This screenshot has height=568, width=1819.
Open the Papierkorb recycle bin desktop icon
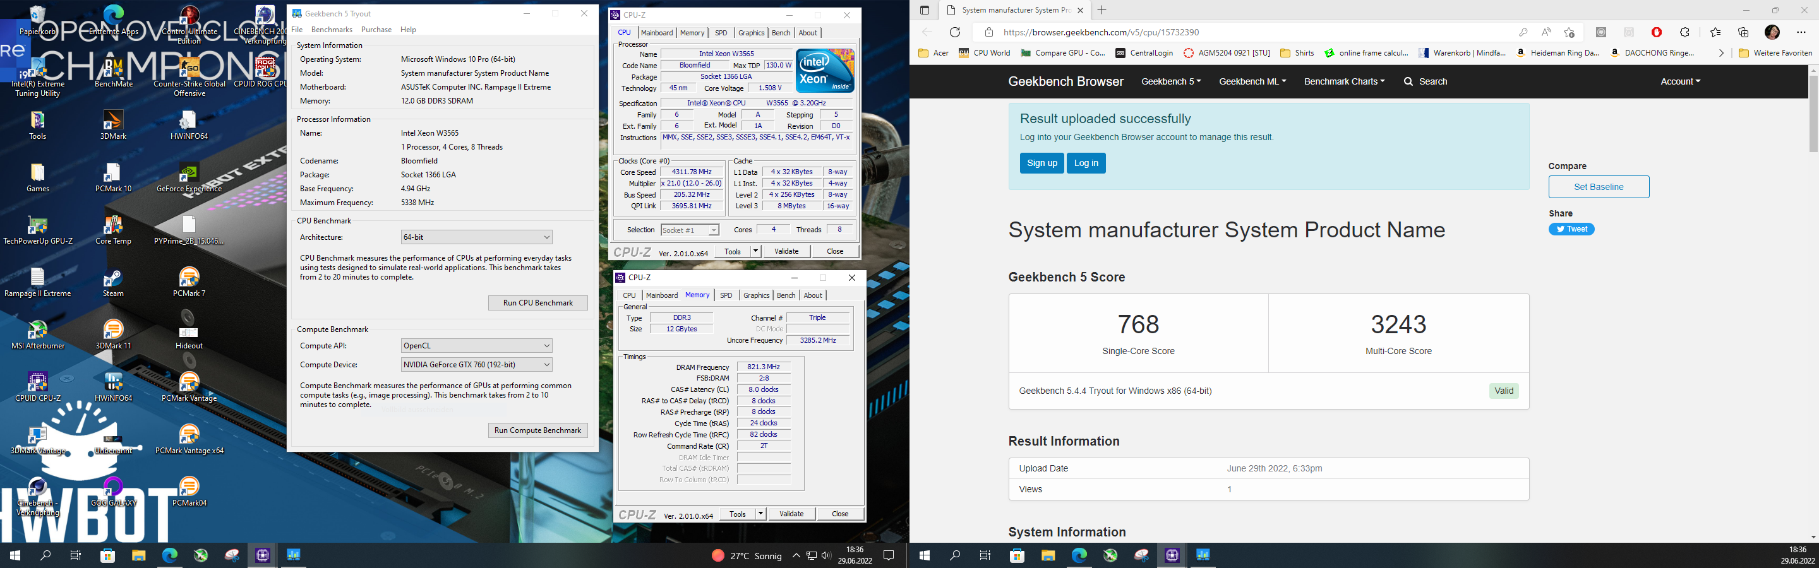coord(37,19)
